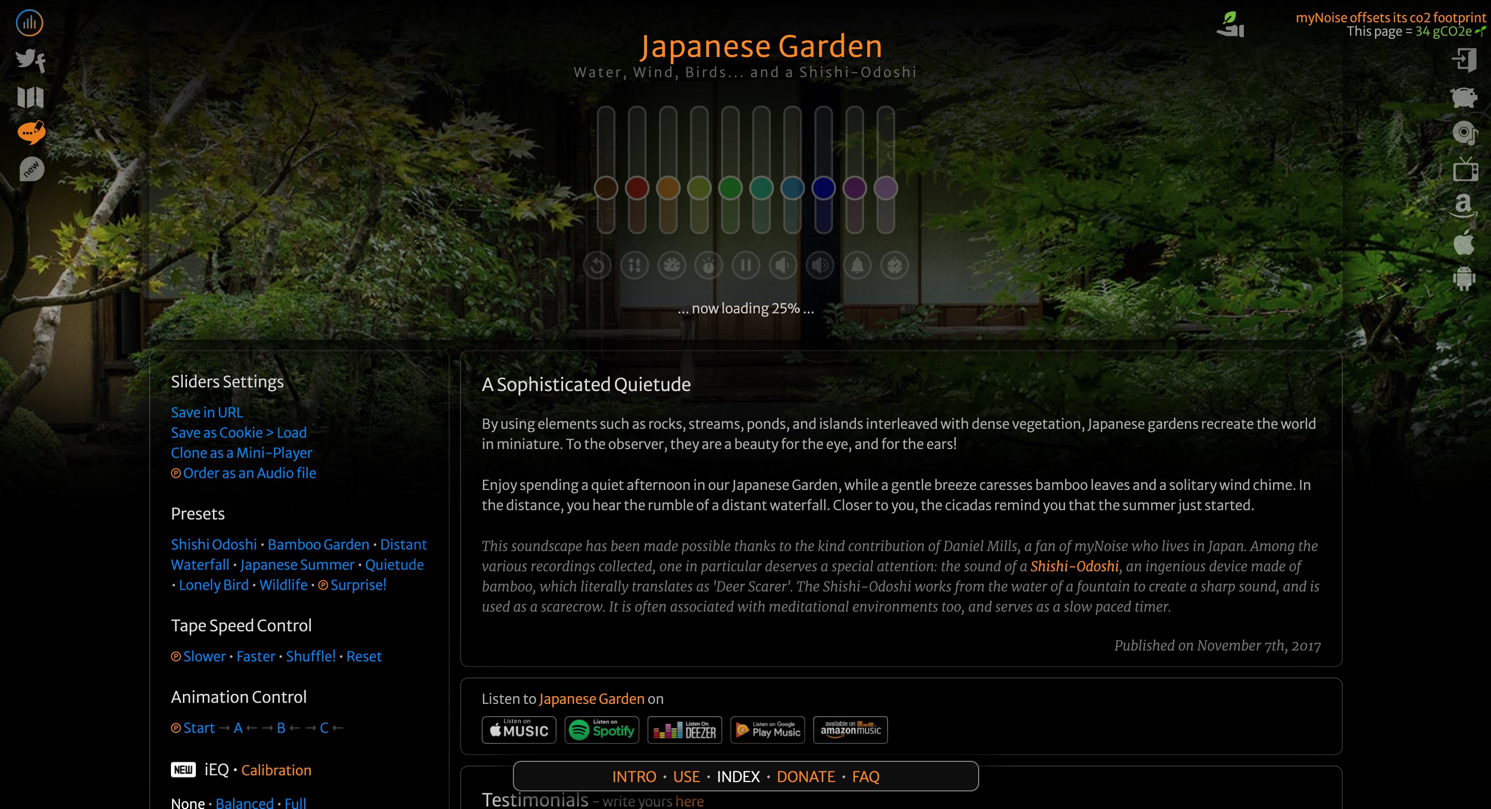The width and height of the screenshot is (1491, 809).
Task: Click the login door icon at top right
Action: tap(1464, 60)
